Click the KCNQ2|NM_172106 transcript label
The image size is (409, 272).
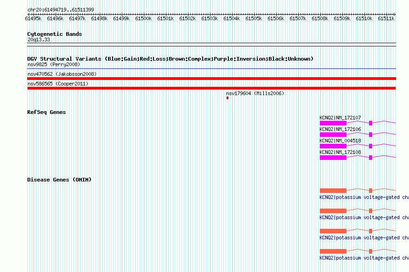[340, 130]
